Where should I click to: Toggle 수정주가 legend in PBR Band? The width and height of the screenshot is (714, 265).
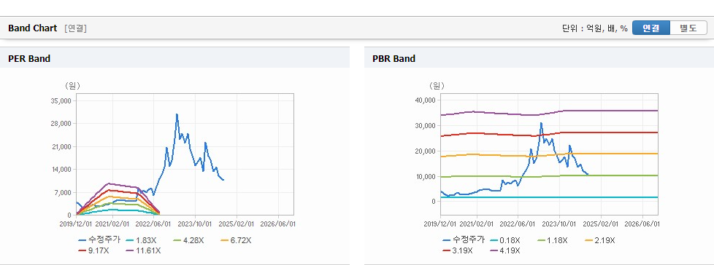(464, 240)
